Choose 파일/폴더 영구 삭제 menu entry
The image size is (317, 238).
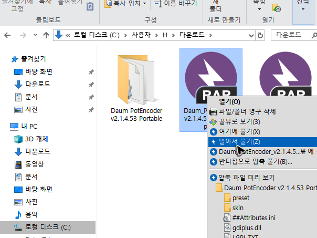point(247,111)
